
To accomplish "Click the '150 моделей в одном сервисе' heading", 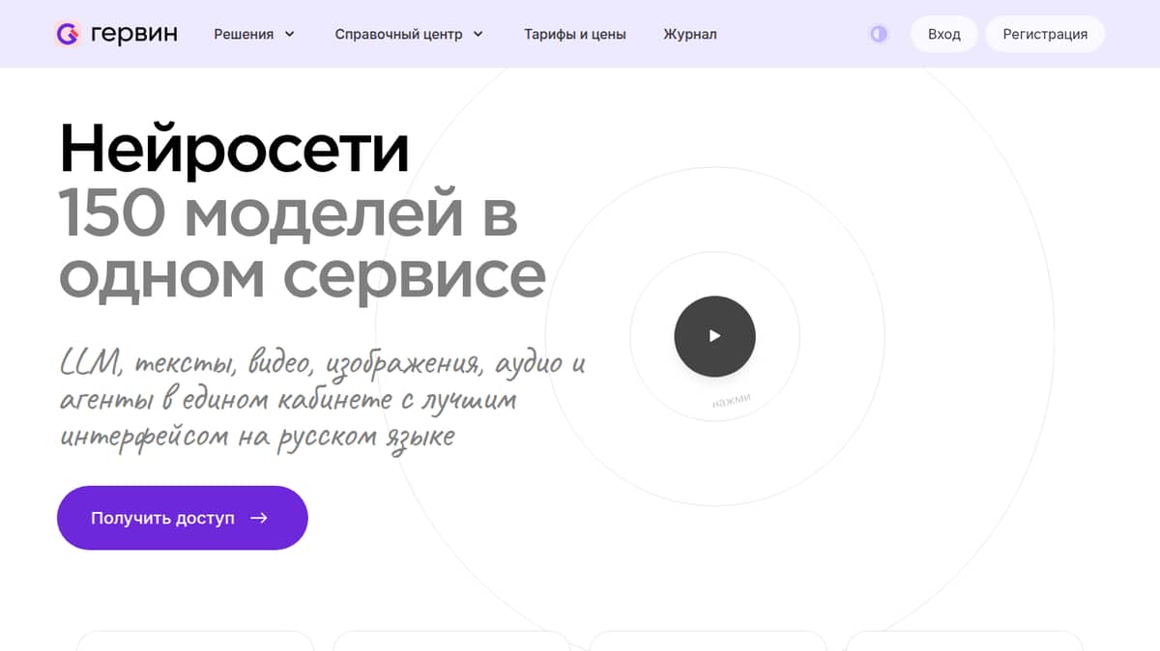I will (303, 245).
